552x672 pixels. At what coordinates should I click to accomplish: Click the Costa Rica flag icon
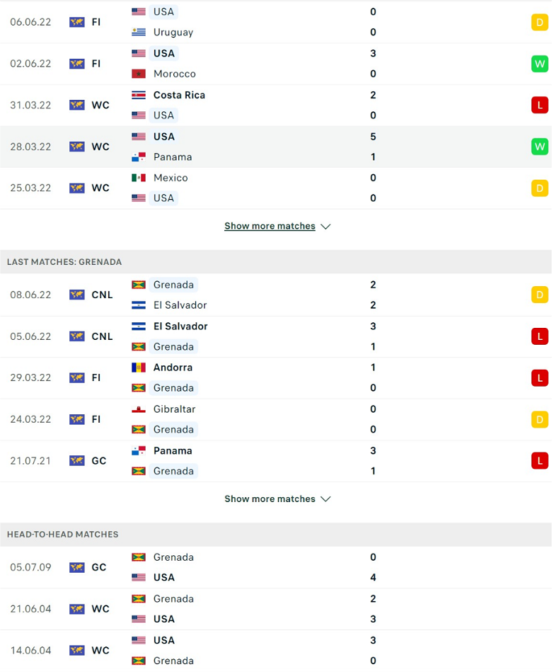coord(138,95)
